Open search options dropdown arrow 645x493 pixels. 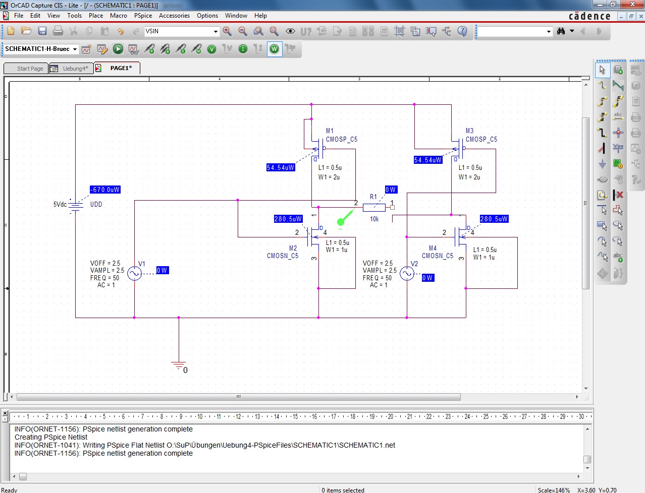572,31
